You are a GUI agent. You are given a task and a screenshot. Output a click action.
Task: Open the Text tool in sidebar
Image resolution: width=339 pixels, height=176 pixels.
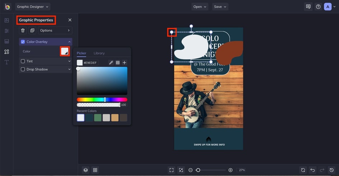point(6,62)
